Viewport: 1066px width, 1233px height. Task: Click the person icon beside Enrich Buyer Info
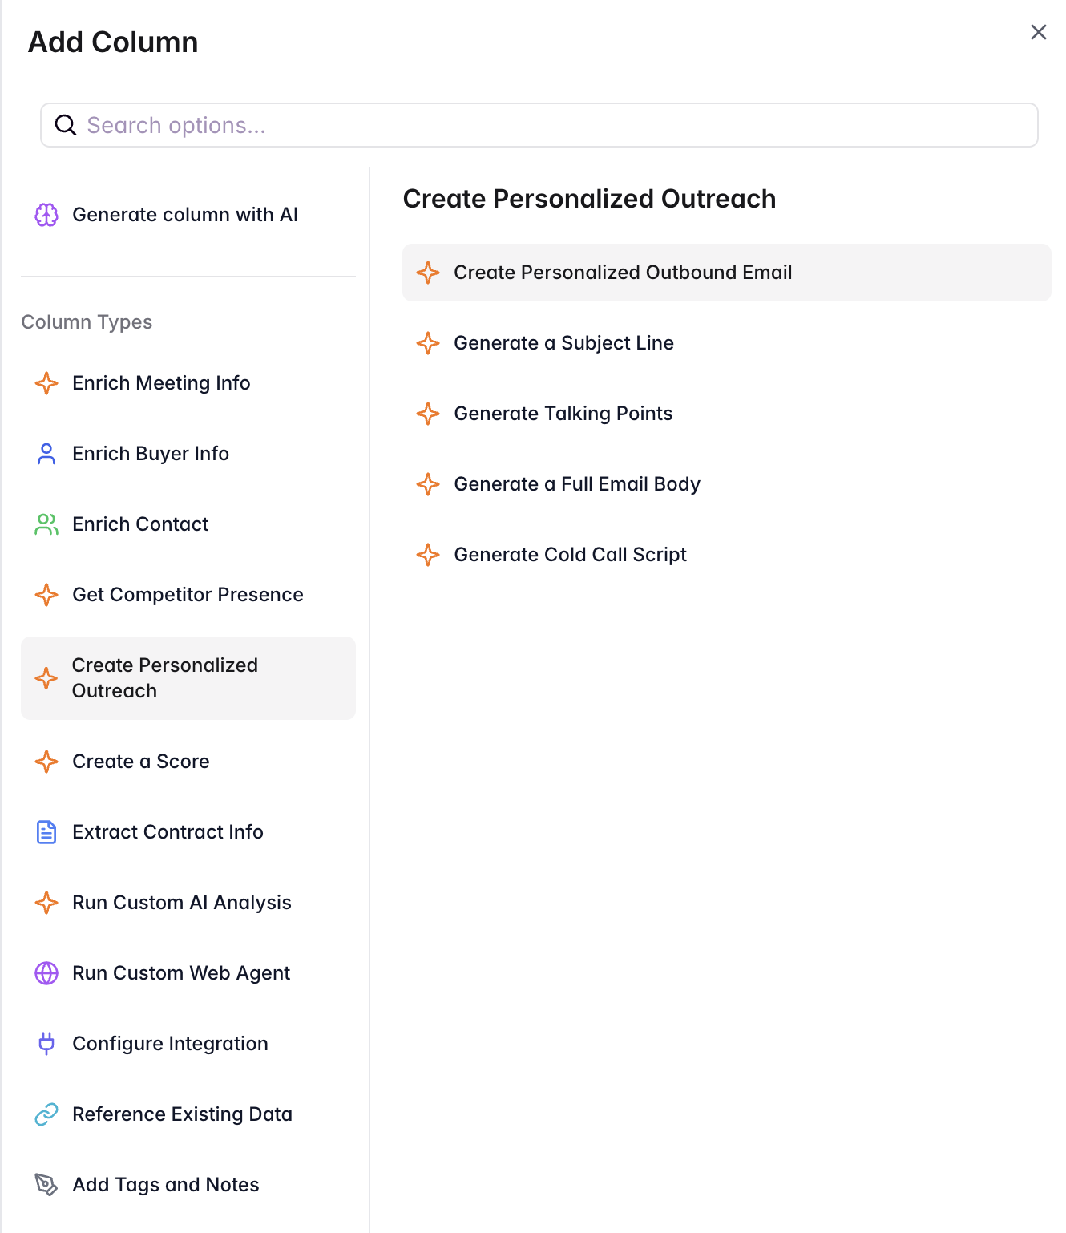(x=46, y=454)
